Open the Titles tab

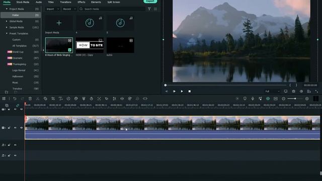point(51,2)
